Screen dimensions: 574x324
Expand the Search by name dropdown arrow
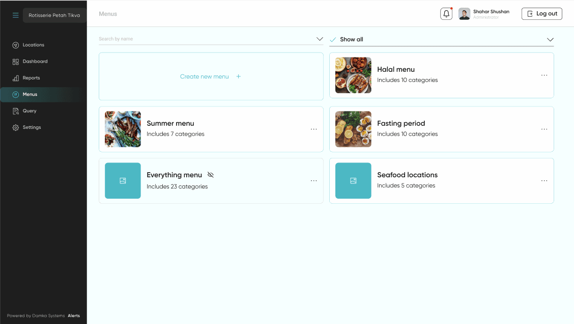pyautogui.click(x=320, y=39)
